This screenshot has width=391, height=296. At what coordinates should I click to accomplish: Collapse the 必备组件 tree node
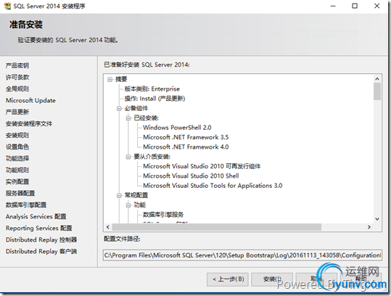[119, 109]
